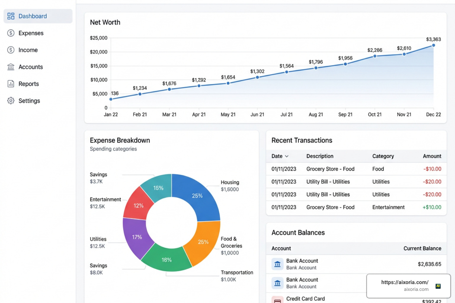The height and width of the screenshot is (303, 455).
Task: Click the Food category cell
Action: (x=378, y=169)
